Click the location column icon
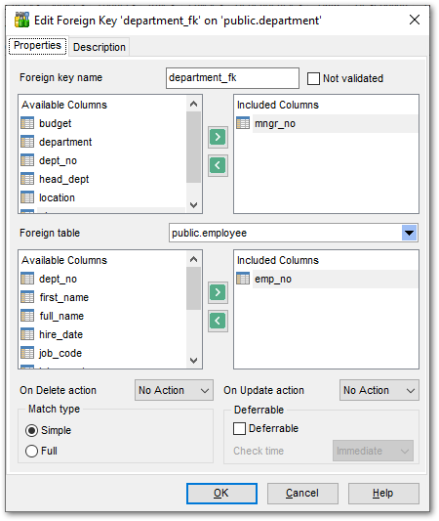Image resolution: width=439 pixels, height=521 pixels. pos(27,197)
